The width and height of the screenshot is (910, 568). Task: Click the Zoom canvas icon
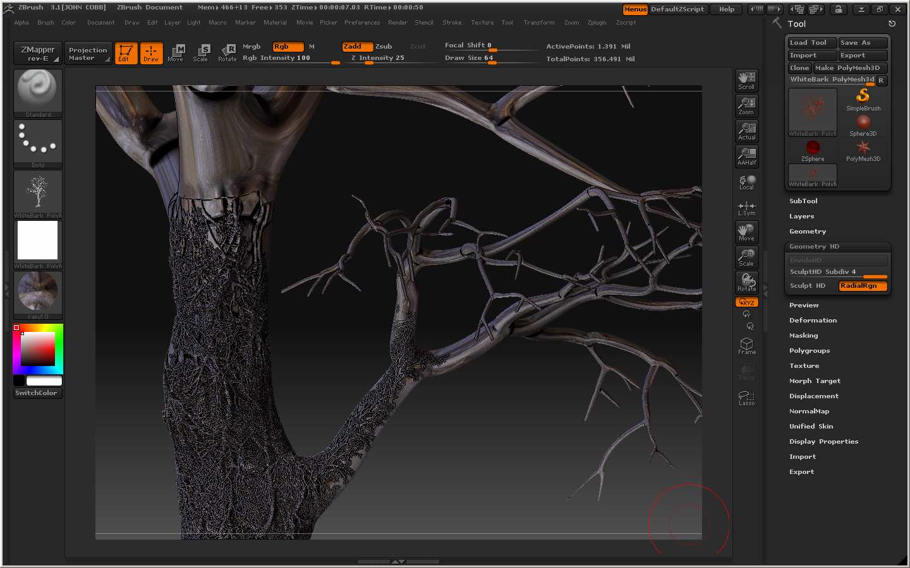point(747,106)
